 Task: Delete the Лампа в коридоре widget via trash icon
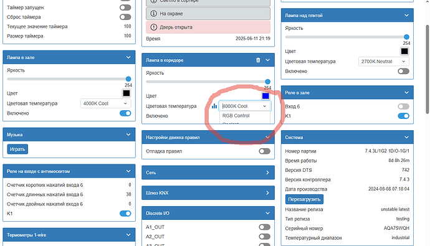pyautogui.click(x=258, y=60)
